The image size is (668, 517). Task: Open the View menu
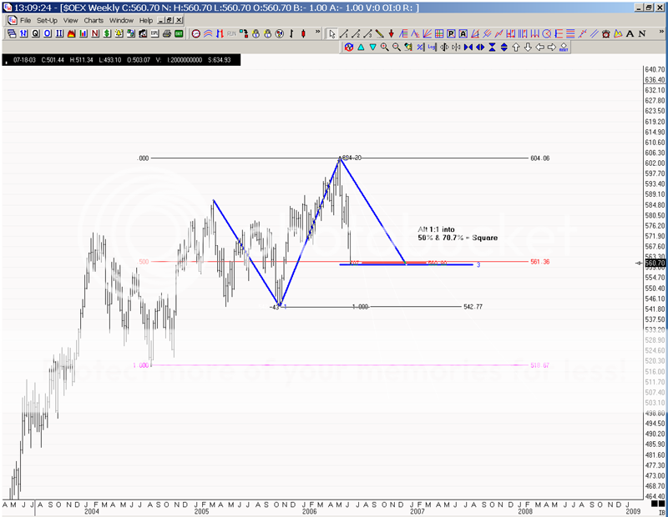point(71,20)
